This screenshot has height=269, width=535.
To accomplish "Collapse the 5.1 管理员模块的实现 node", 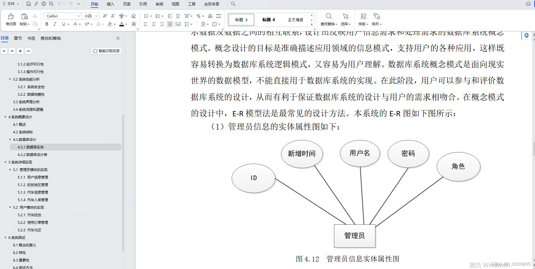I will point(10,170).
